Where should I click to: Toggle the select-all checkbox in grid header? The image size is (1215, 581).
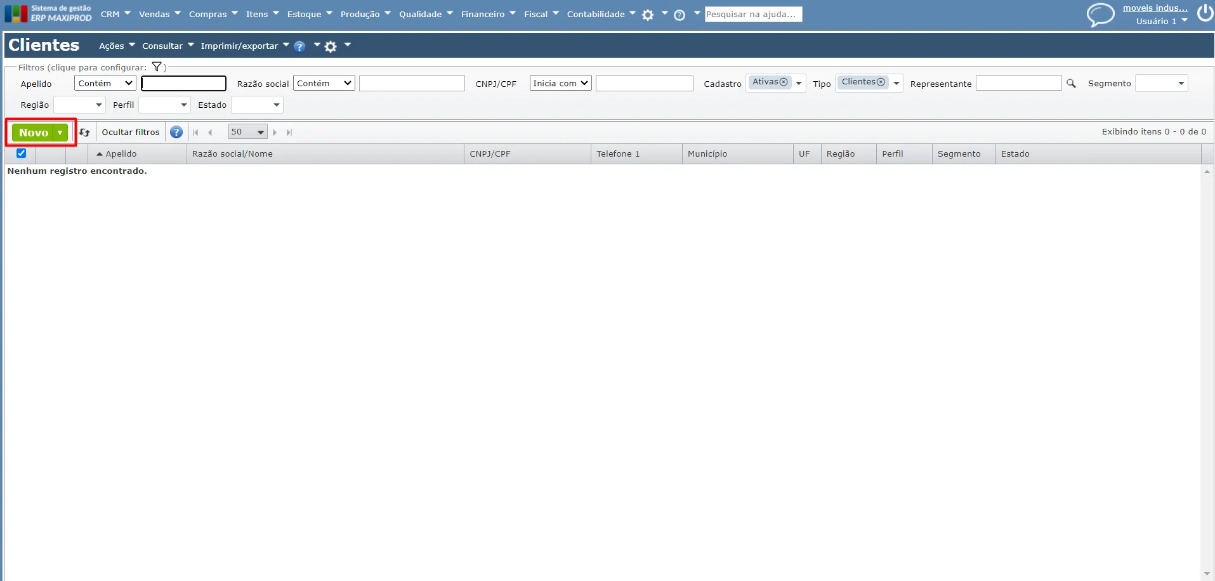click(21, 153)
